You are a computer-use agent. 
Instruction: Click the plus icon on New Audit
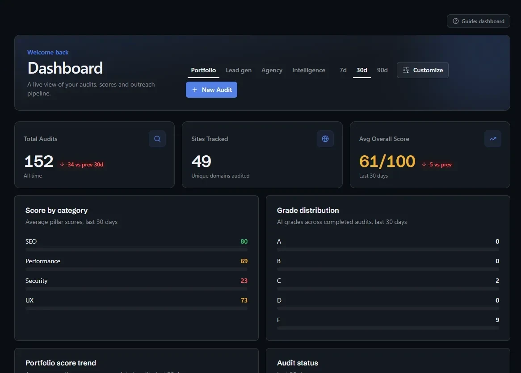click(195, 90)
